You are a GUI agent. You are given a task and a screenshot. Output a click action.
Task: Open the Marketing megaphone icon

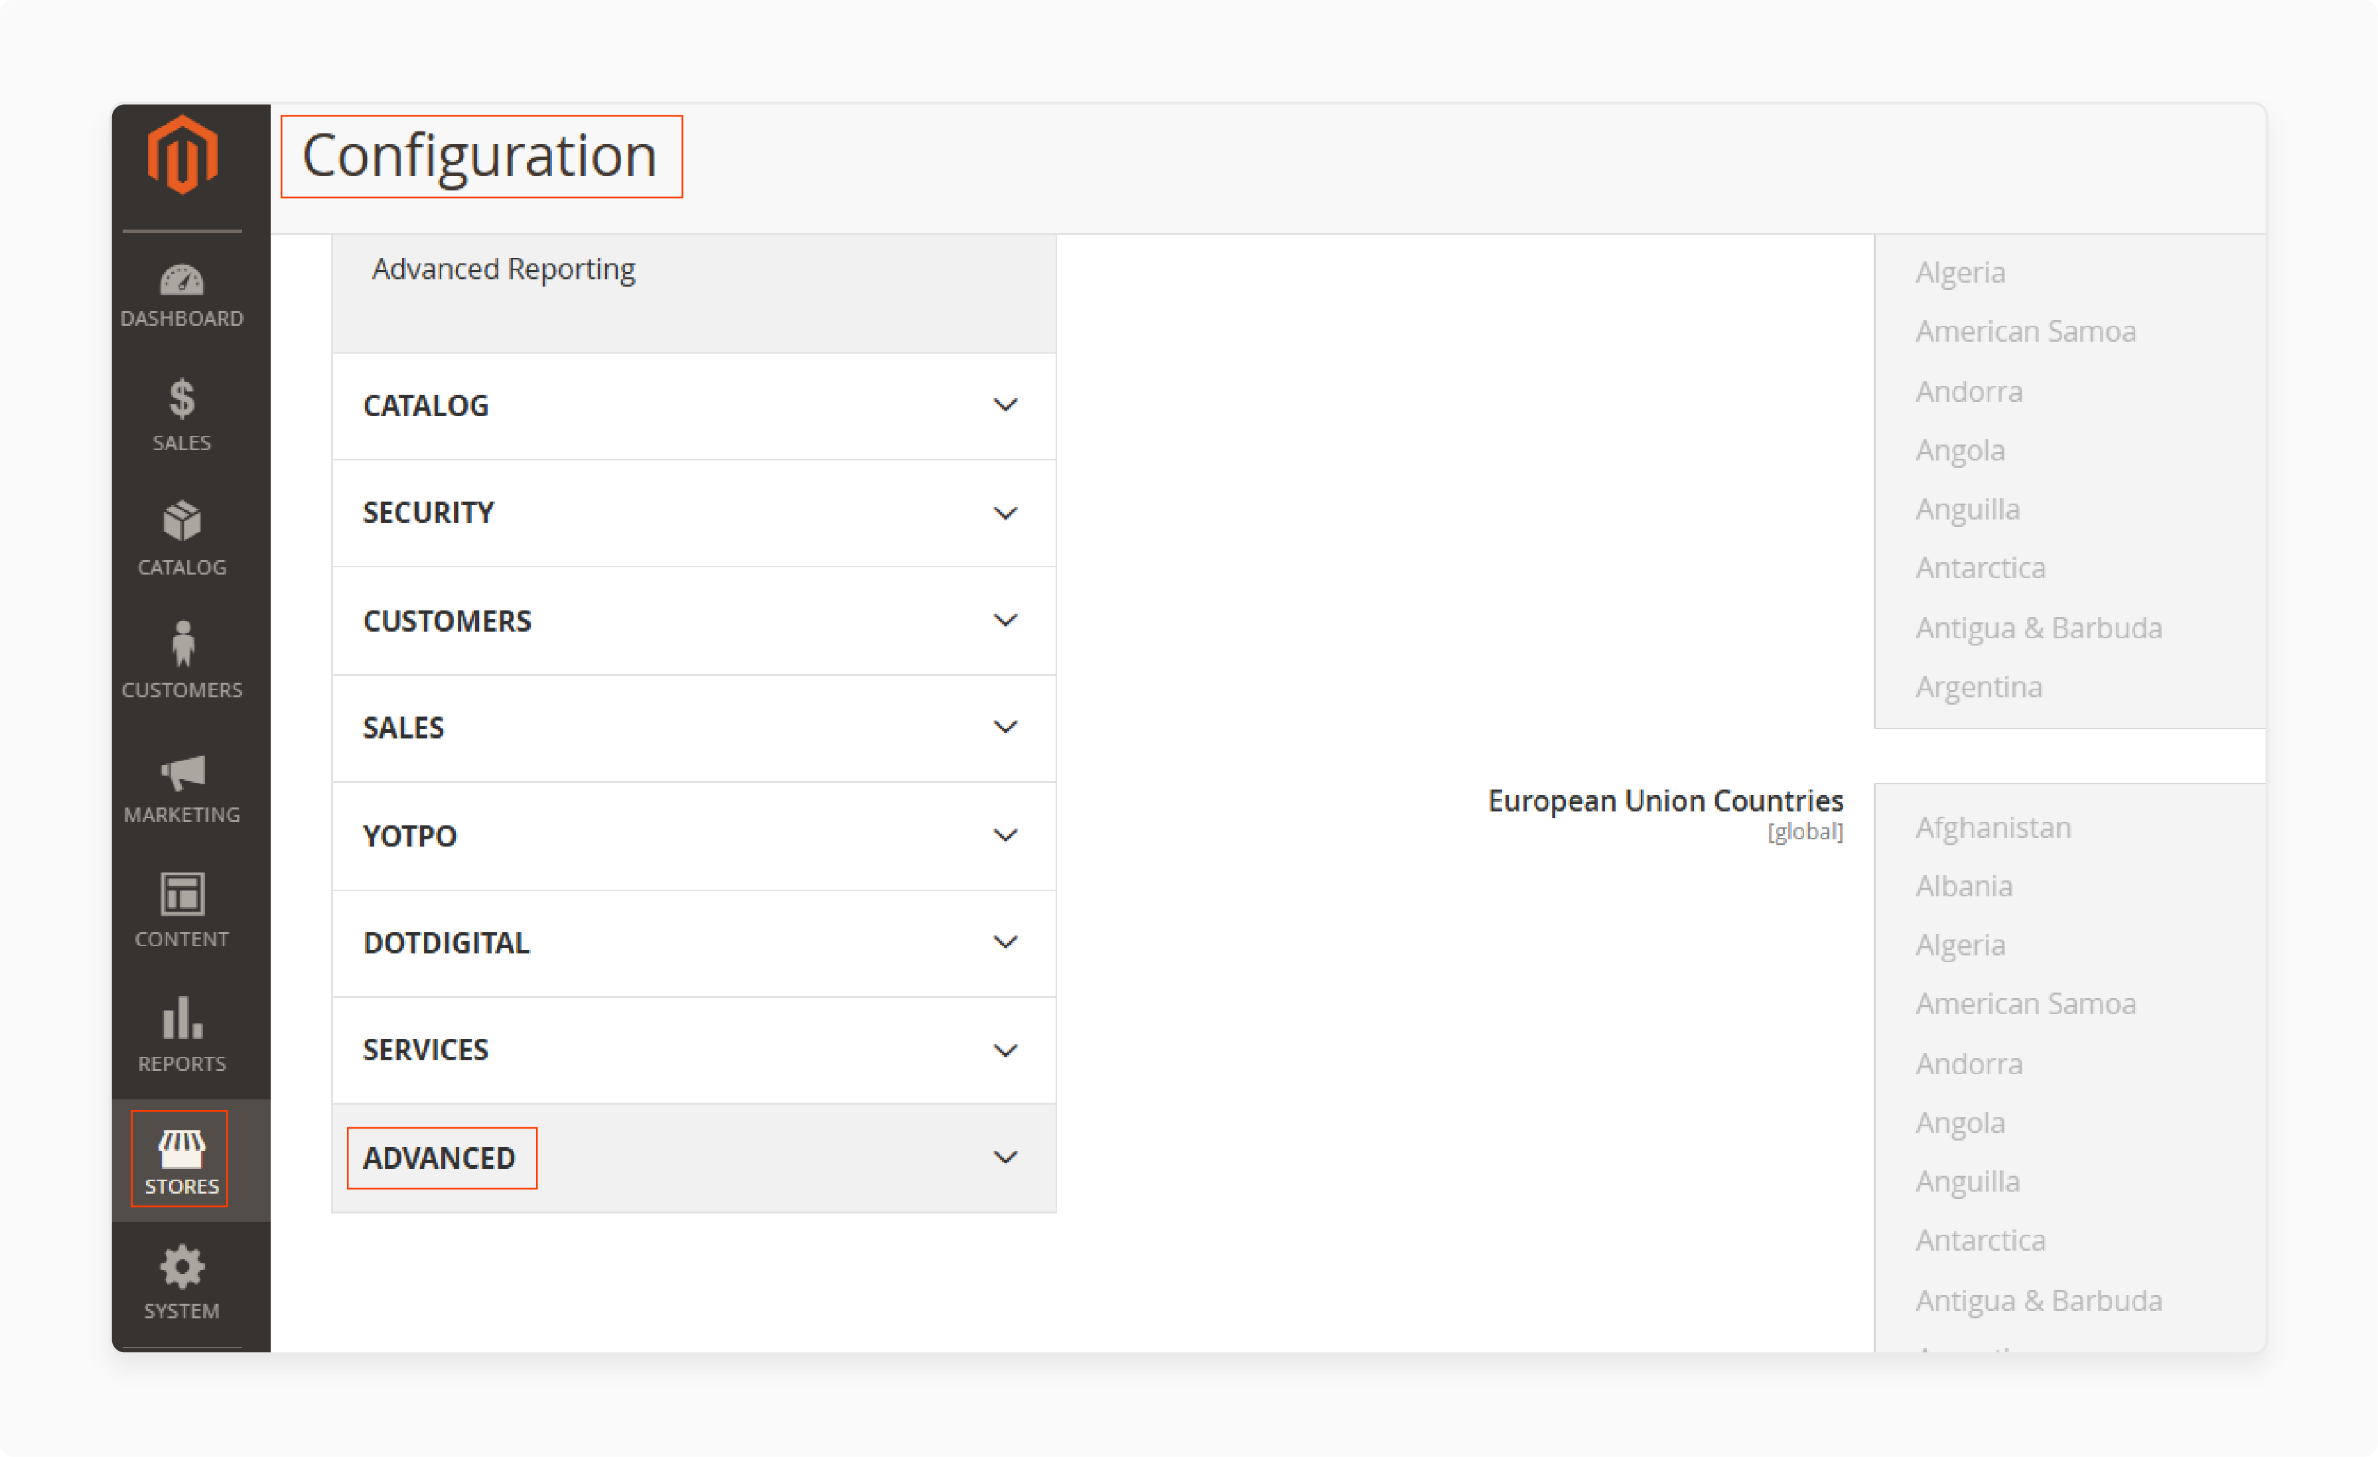click(182, 772)
